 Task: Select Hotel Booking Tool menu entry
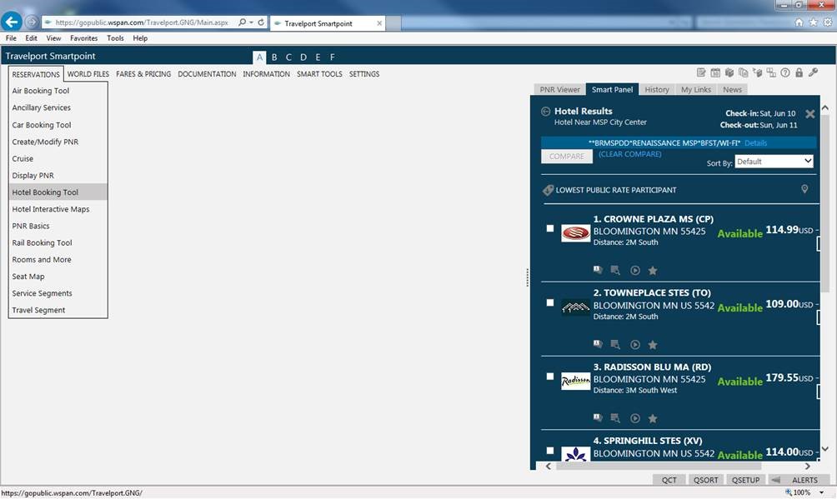58,192
